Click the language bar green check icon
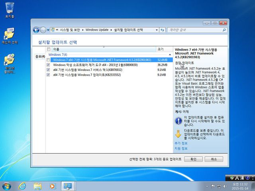This screenshot has width=255, height=191. pos(232,178)
